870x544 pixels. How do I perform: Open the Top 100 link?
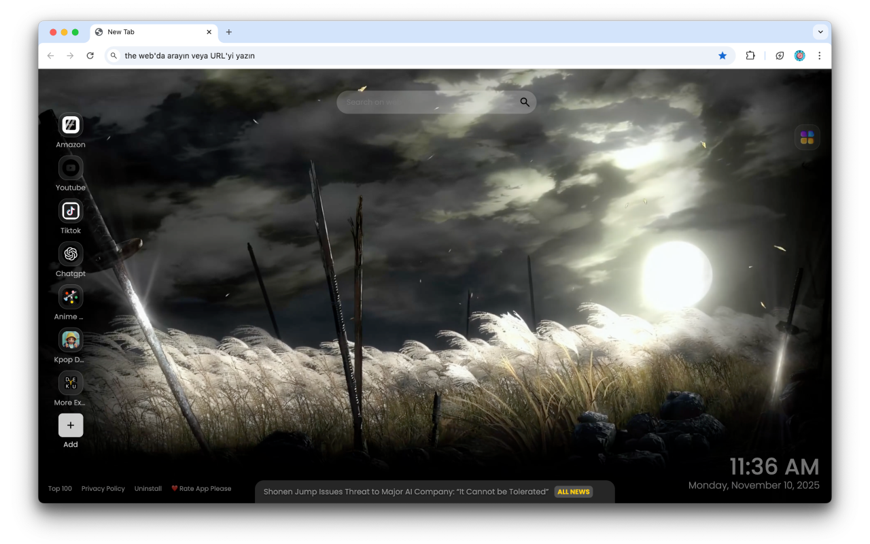pos(60,488)
